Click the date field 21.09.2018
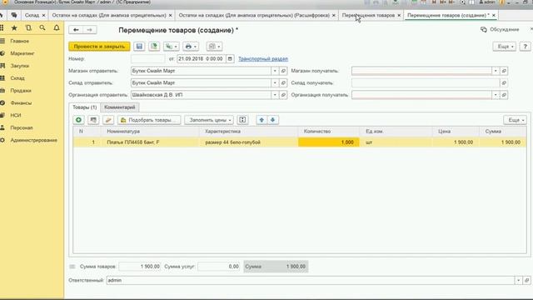The image size is (533, 300). pos(202,59)
